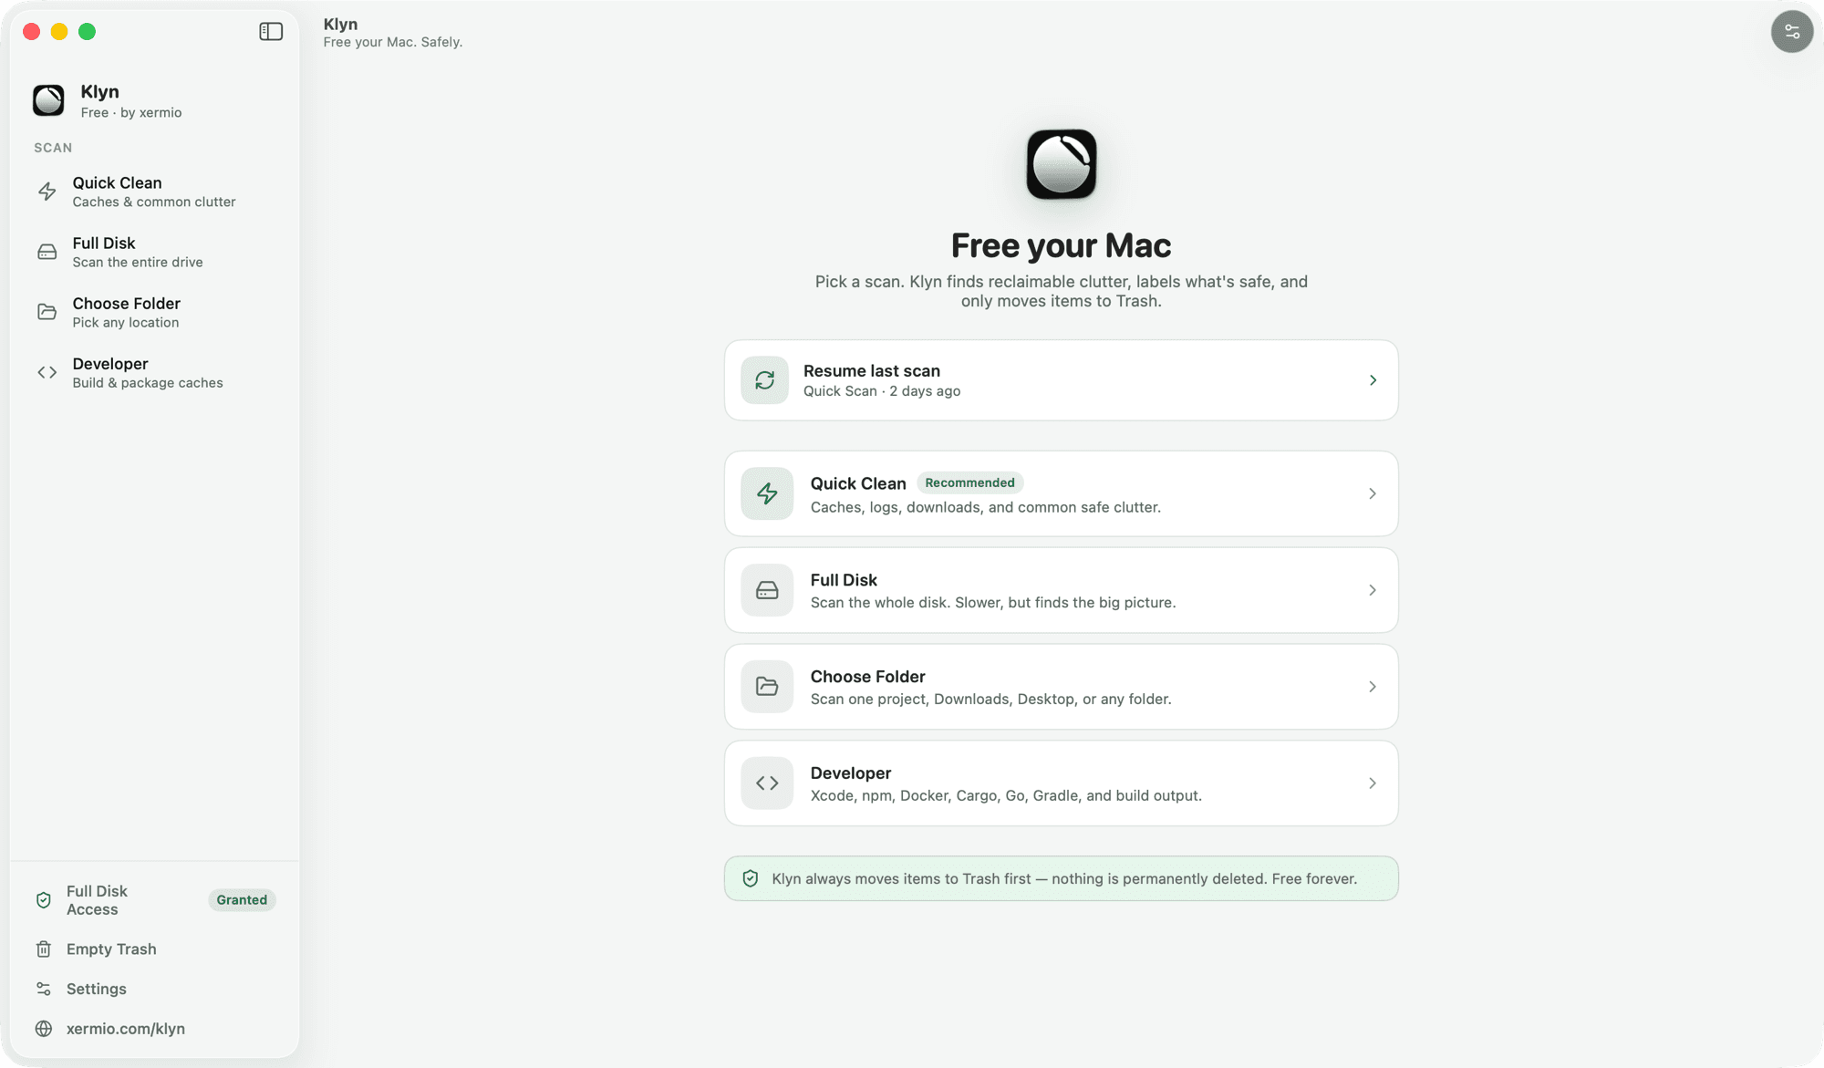Click the lightning icon on the Quick Clean card
Image resolution: width=1824 pixels, height=1068 pixels.
(x=767, y=493)
